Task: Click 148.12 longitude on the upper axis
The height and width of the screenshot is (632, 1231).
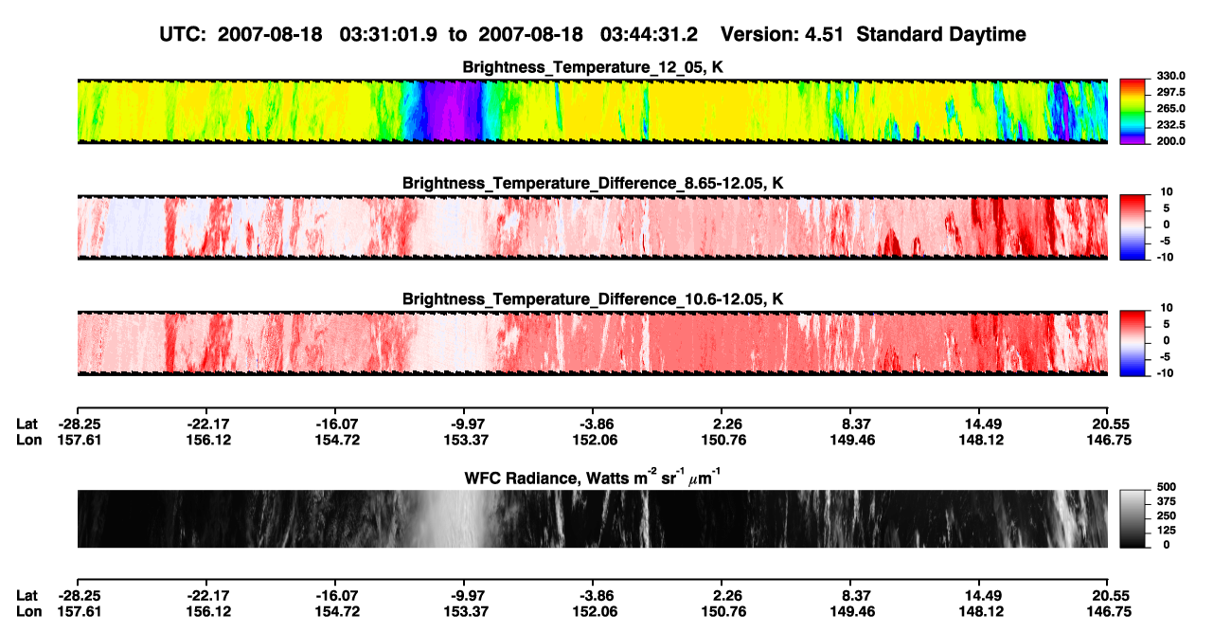Action: point(979,440)
